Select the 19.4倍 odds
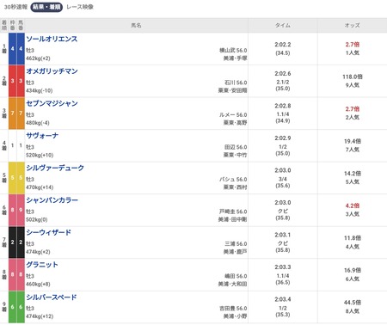Image resolution: width=387 pixels, height=325 pixels. [x=353, y=141]
